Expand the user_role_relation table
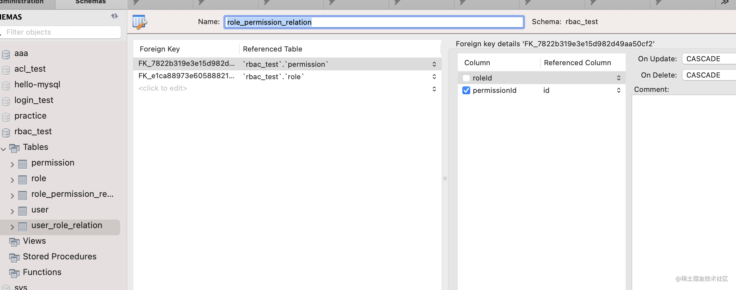This screenshot has width=736, height=290. click(x=12, y=227)
